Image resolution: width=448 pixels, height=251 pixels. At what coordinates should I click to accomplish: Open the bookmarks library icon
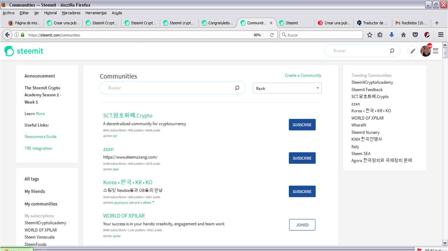pyautogui.click(x=380, y=35)
